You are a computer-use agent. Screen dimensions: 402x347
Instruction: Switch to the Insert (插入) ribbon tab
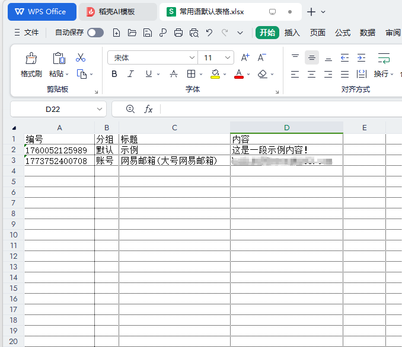[x=292, y=33]
